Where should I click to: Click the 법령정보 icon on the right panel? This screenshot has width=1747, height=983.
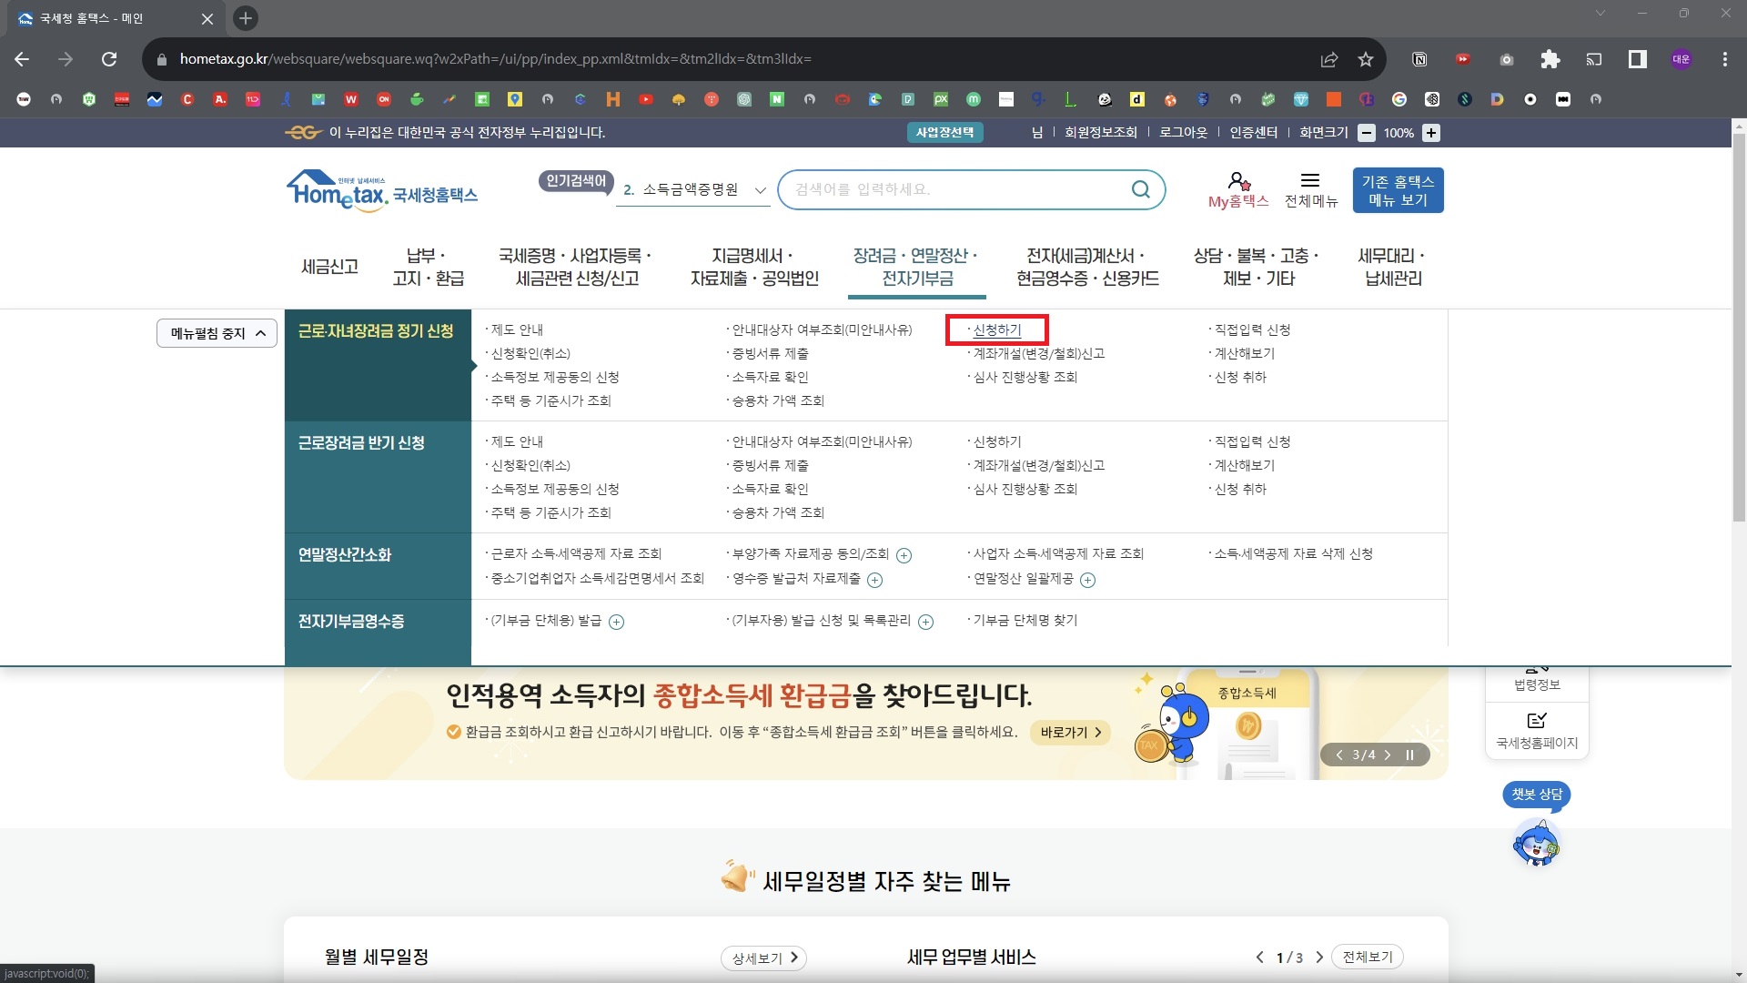tap(1536, 674)
